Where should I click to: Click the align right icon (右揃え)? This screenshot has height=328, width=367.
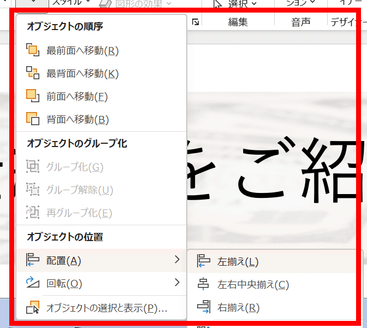click(204, 307)
